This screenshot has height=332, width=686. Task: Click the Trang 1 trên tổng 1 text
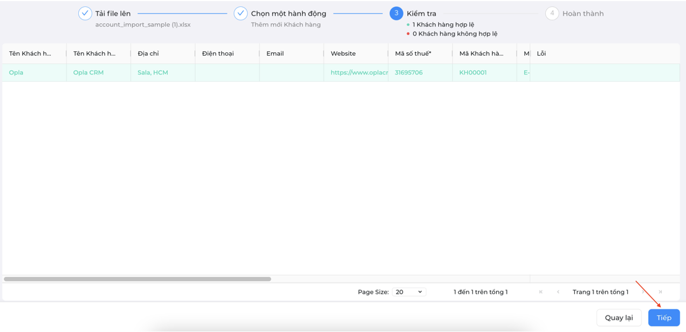(600, 292)
